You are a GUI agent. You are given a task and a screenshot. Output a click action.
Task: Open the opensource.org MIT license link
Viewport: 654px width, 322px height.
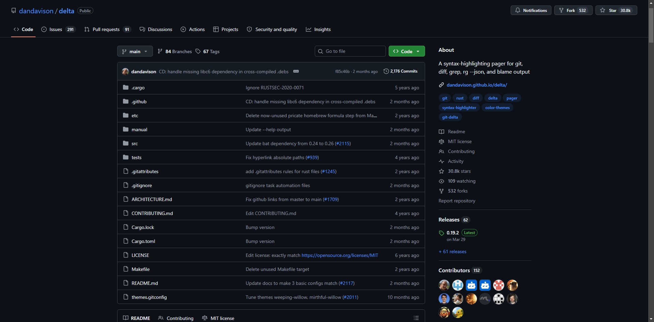click(340, 255)
